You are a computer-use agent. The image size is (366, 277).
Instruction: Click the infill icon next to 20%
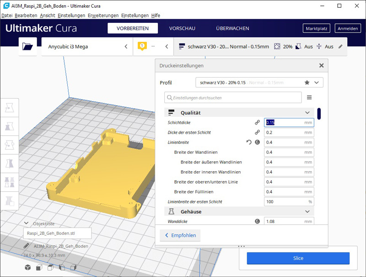click(x=277, y=47)
